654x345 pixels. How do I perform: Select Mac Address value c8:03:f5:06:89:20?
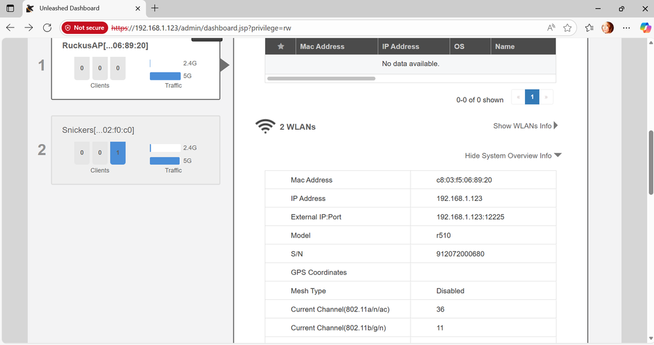463,180
